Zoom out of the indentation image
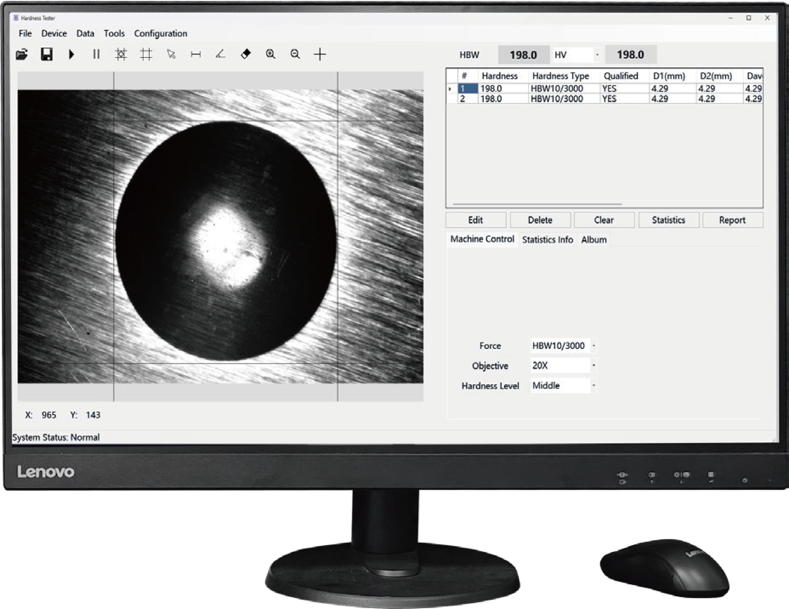 coord(295,54)
